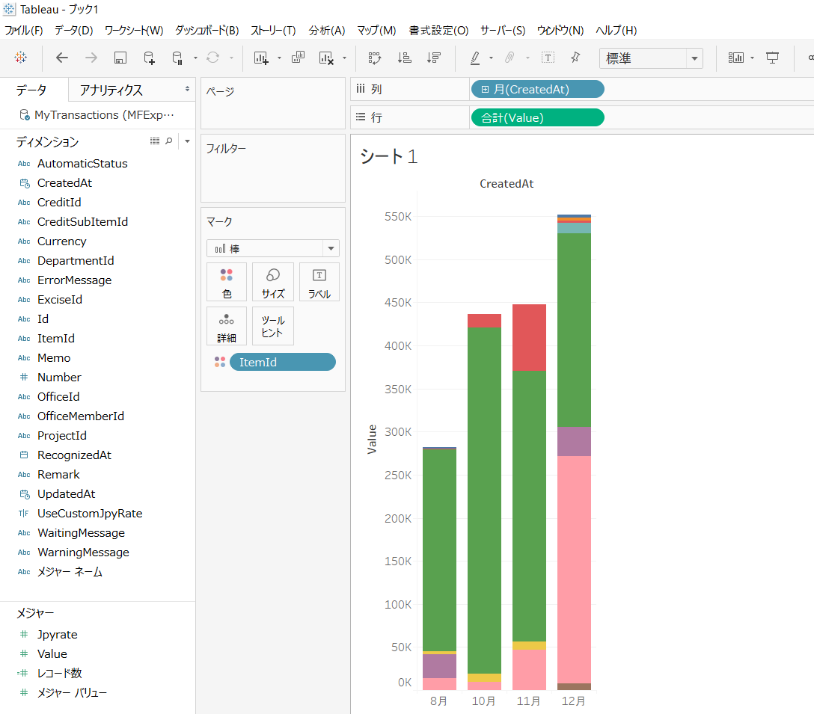Screen dimensions: 814x714
Task: Click the presentation mode icon
Action: (x=772, y=58)
